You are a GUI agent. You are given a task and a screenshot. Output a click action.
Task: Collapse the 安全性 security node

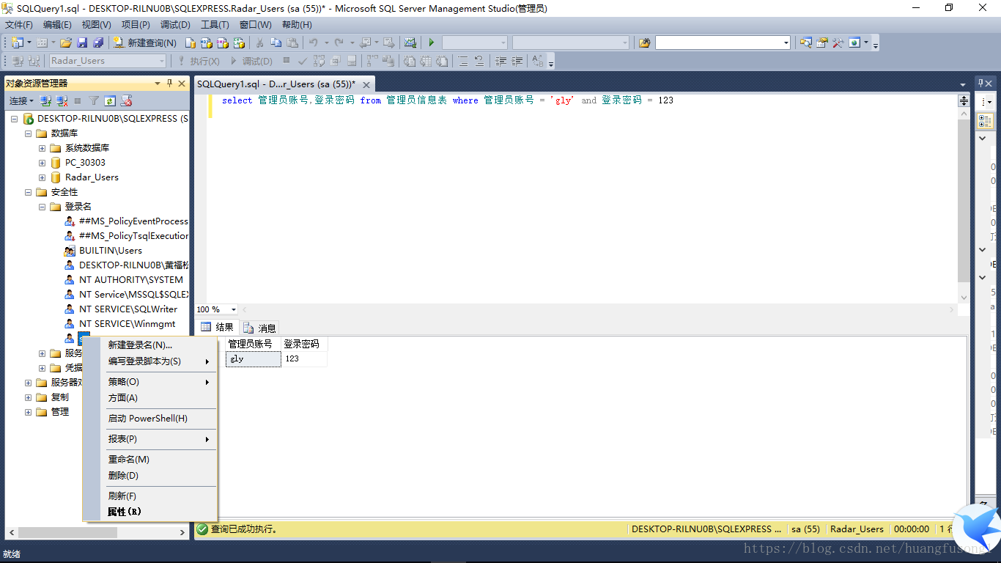tap(29, 192)
